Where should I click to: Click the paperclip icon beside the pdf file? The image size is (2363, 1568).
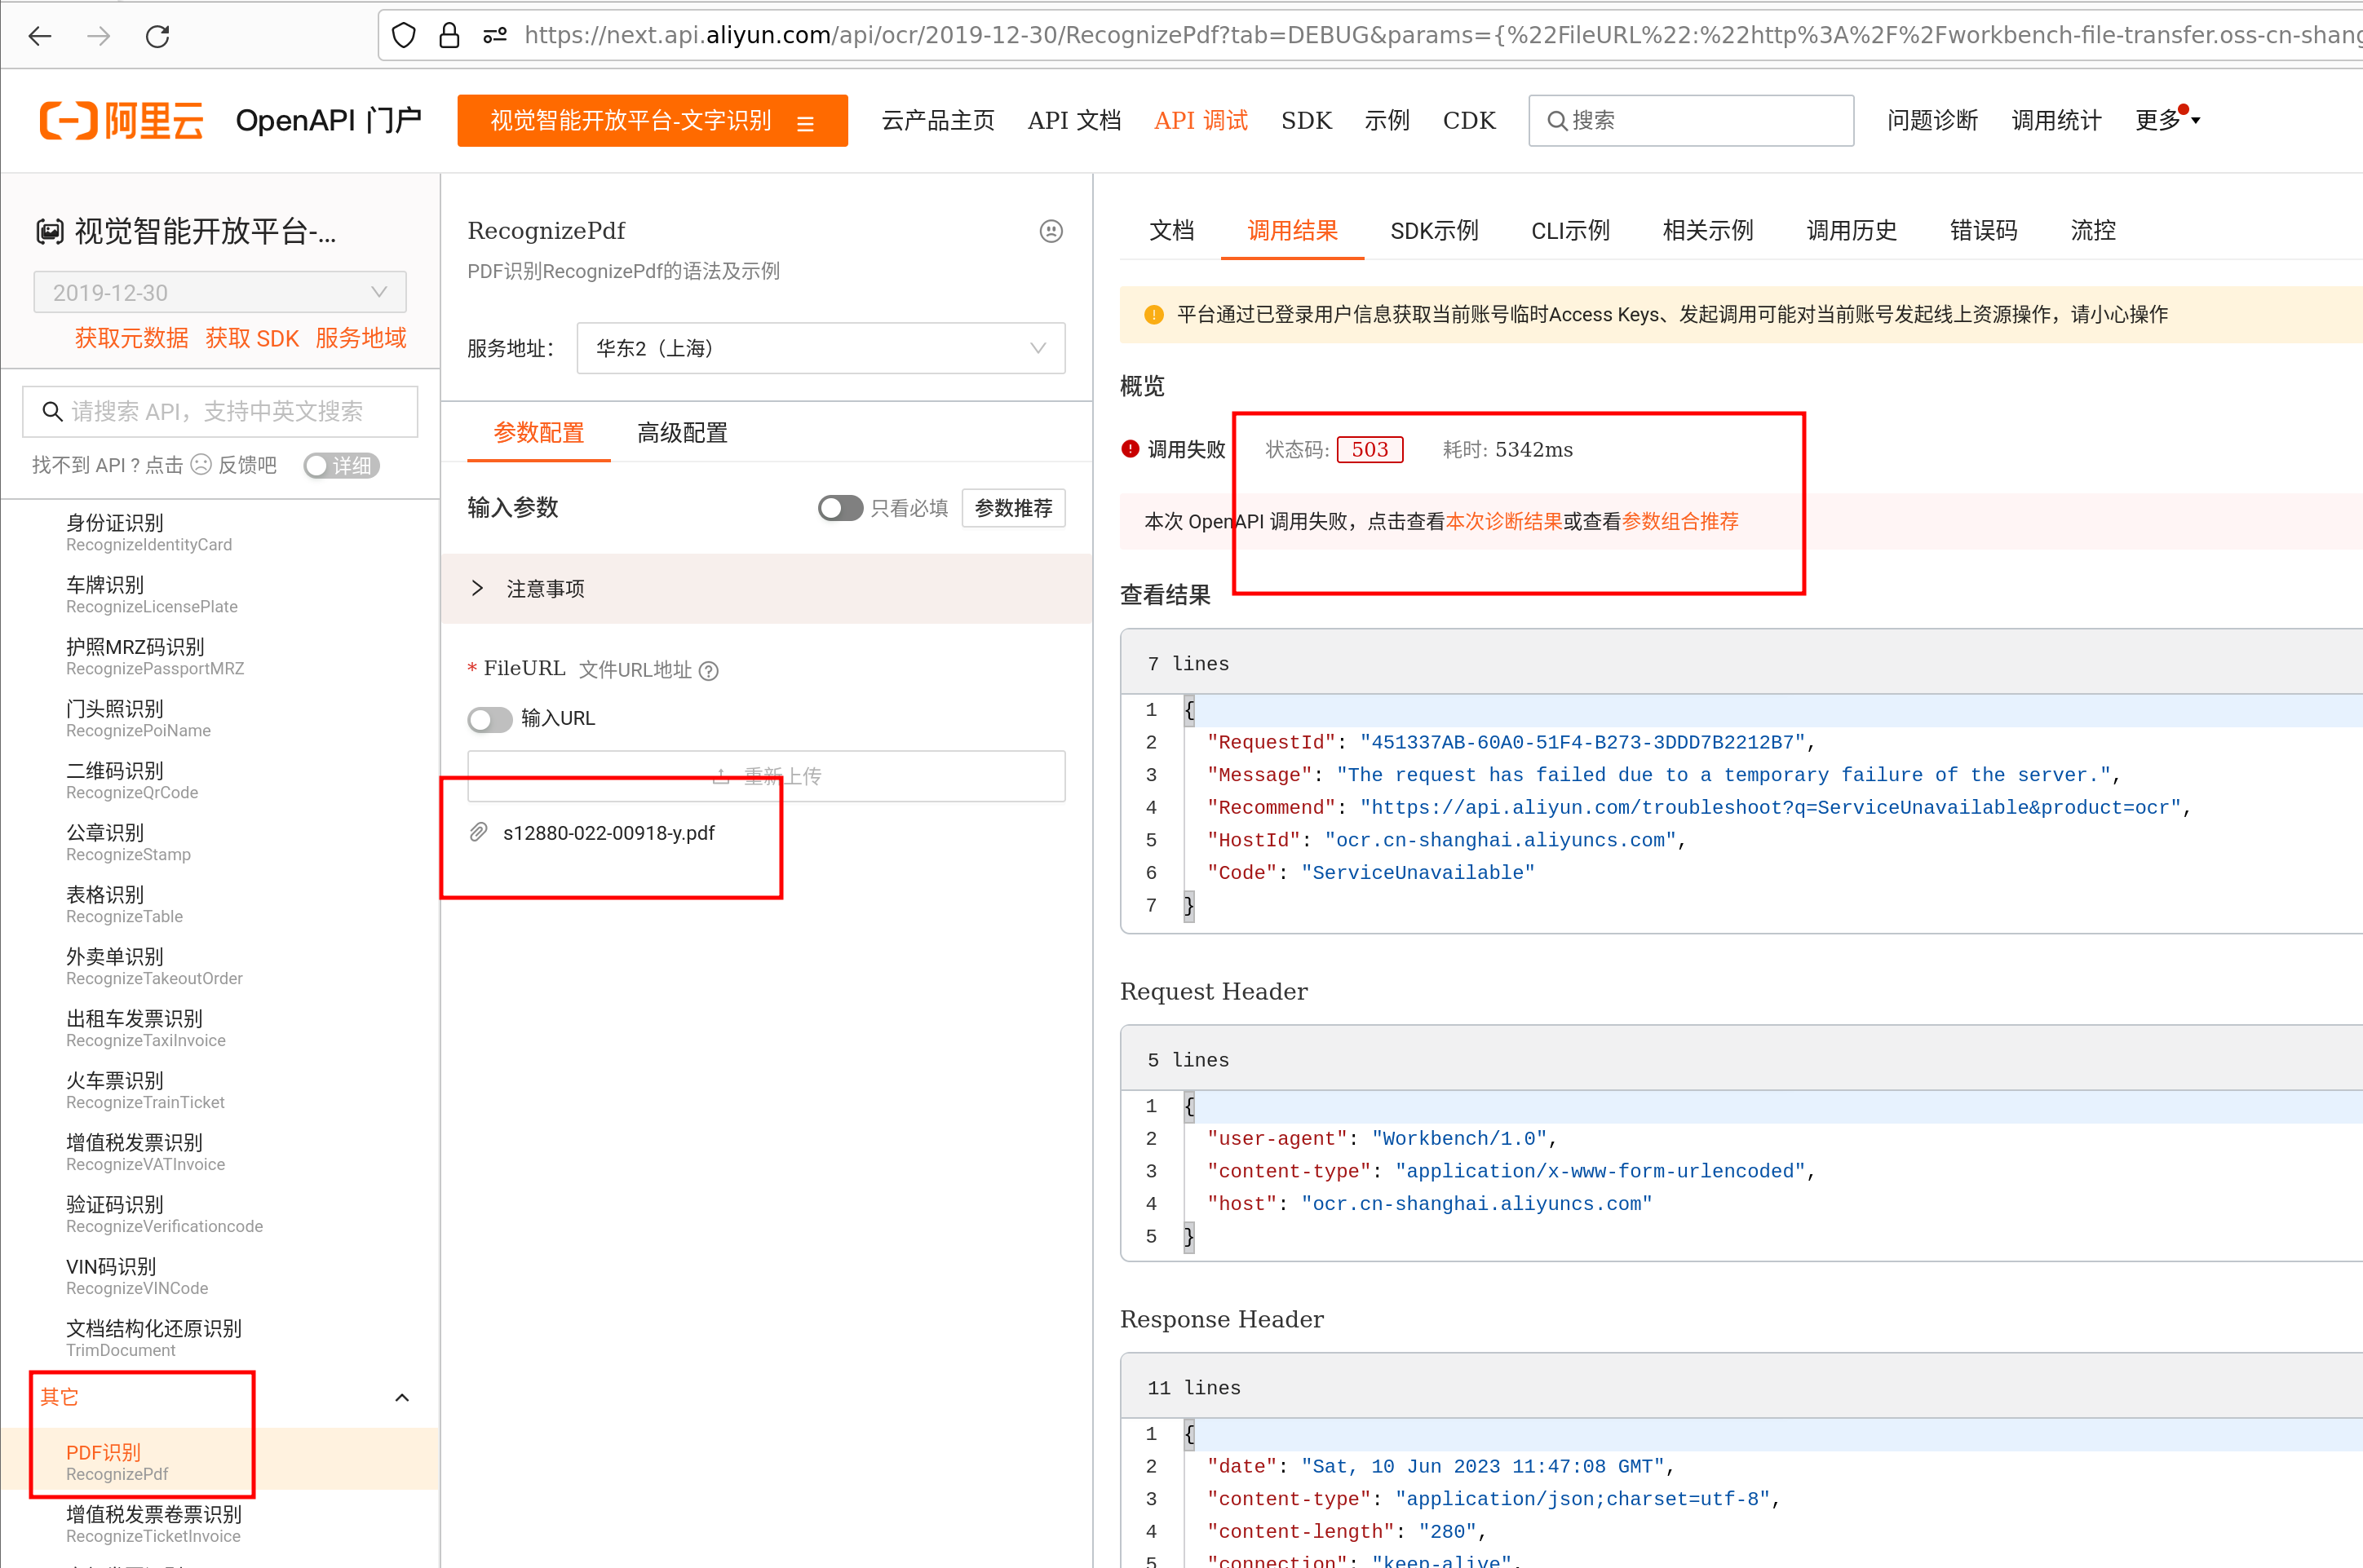pyautogui.click(x=479, y=832)
